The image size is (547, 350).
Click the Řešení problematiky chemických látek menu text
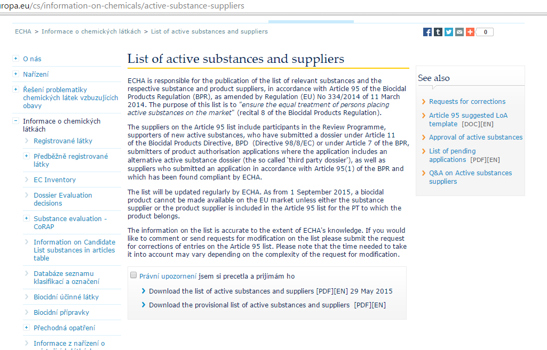(x=70, y=97)
